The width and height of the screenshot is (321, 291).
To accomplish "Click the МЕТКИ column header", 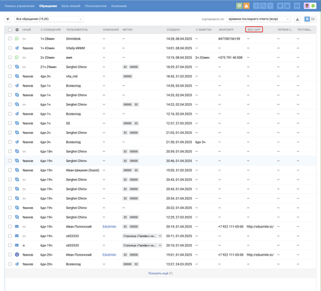I will click(127, 29).
